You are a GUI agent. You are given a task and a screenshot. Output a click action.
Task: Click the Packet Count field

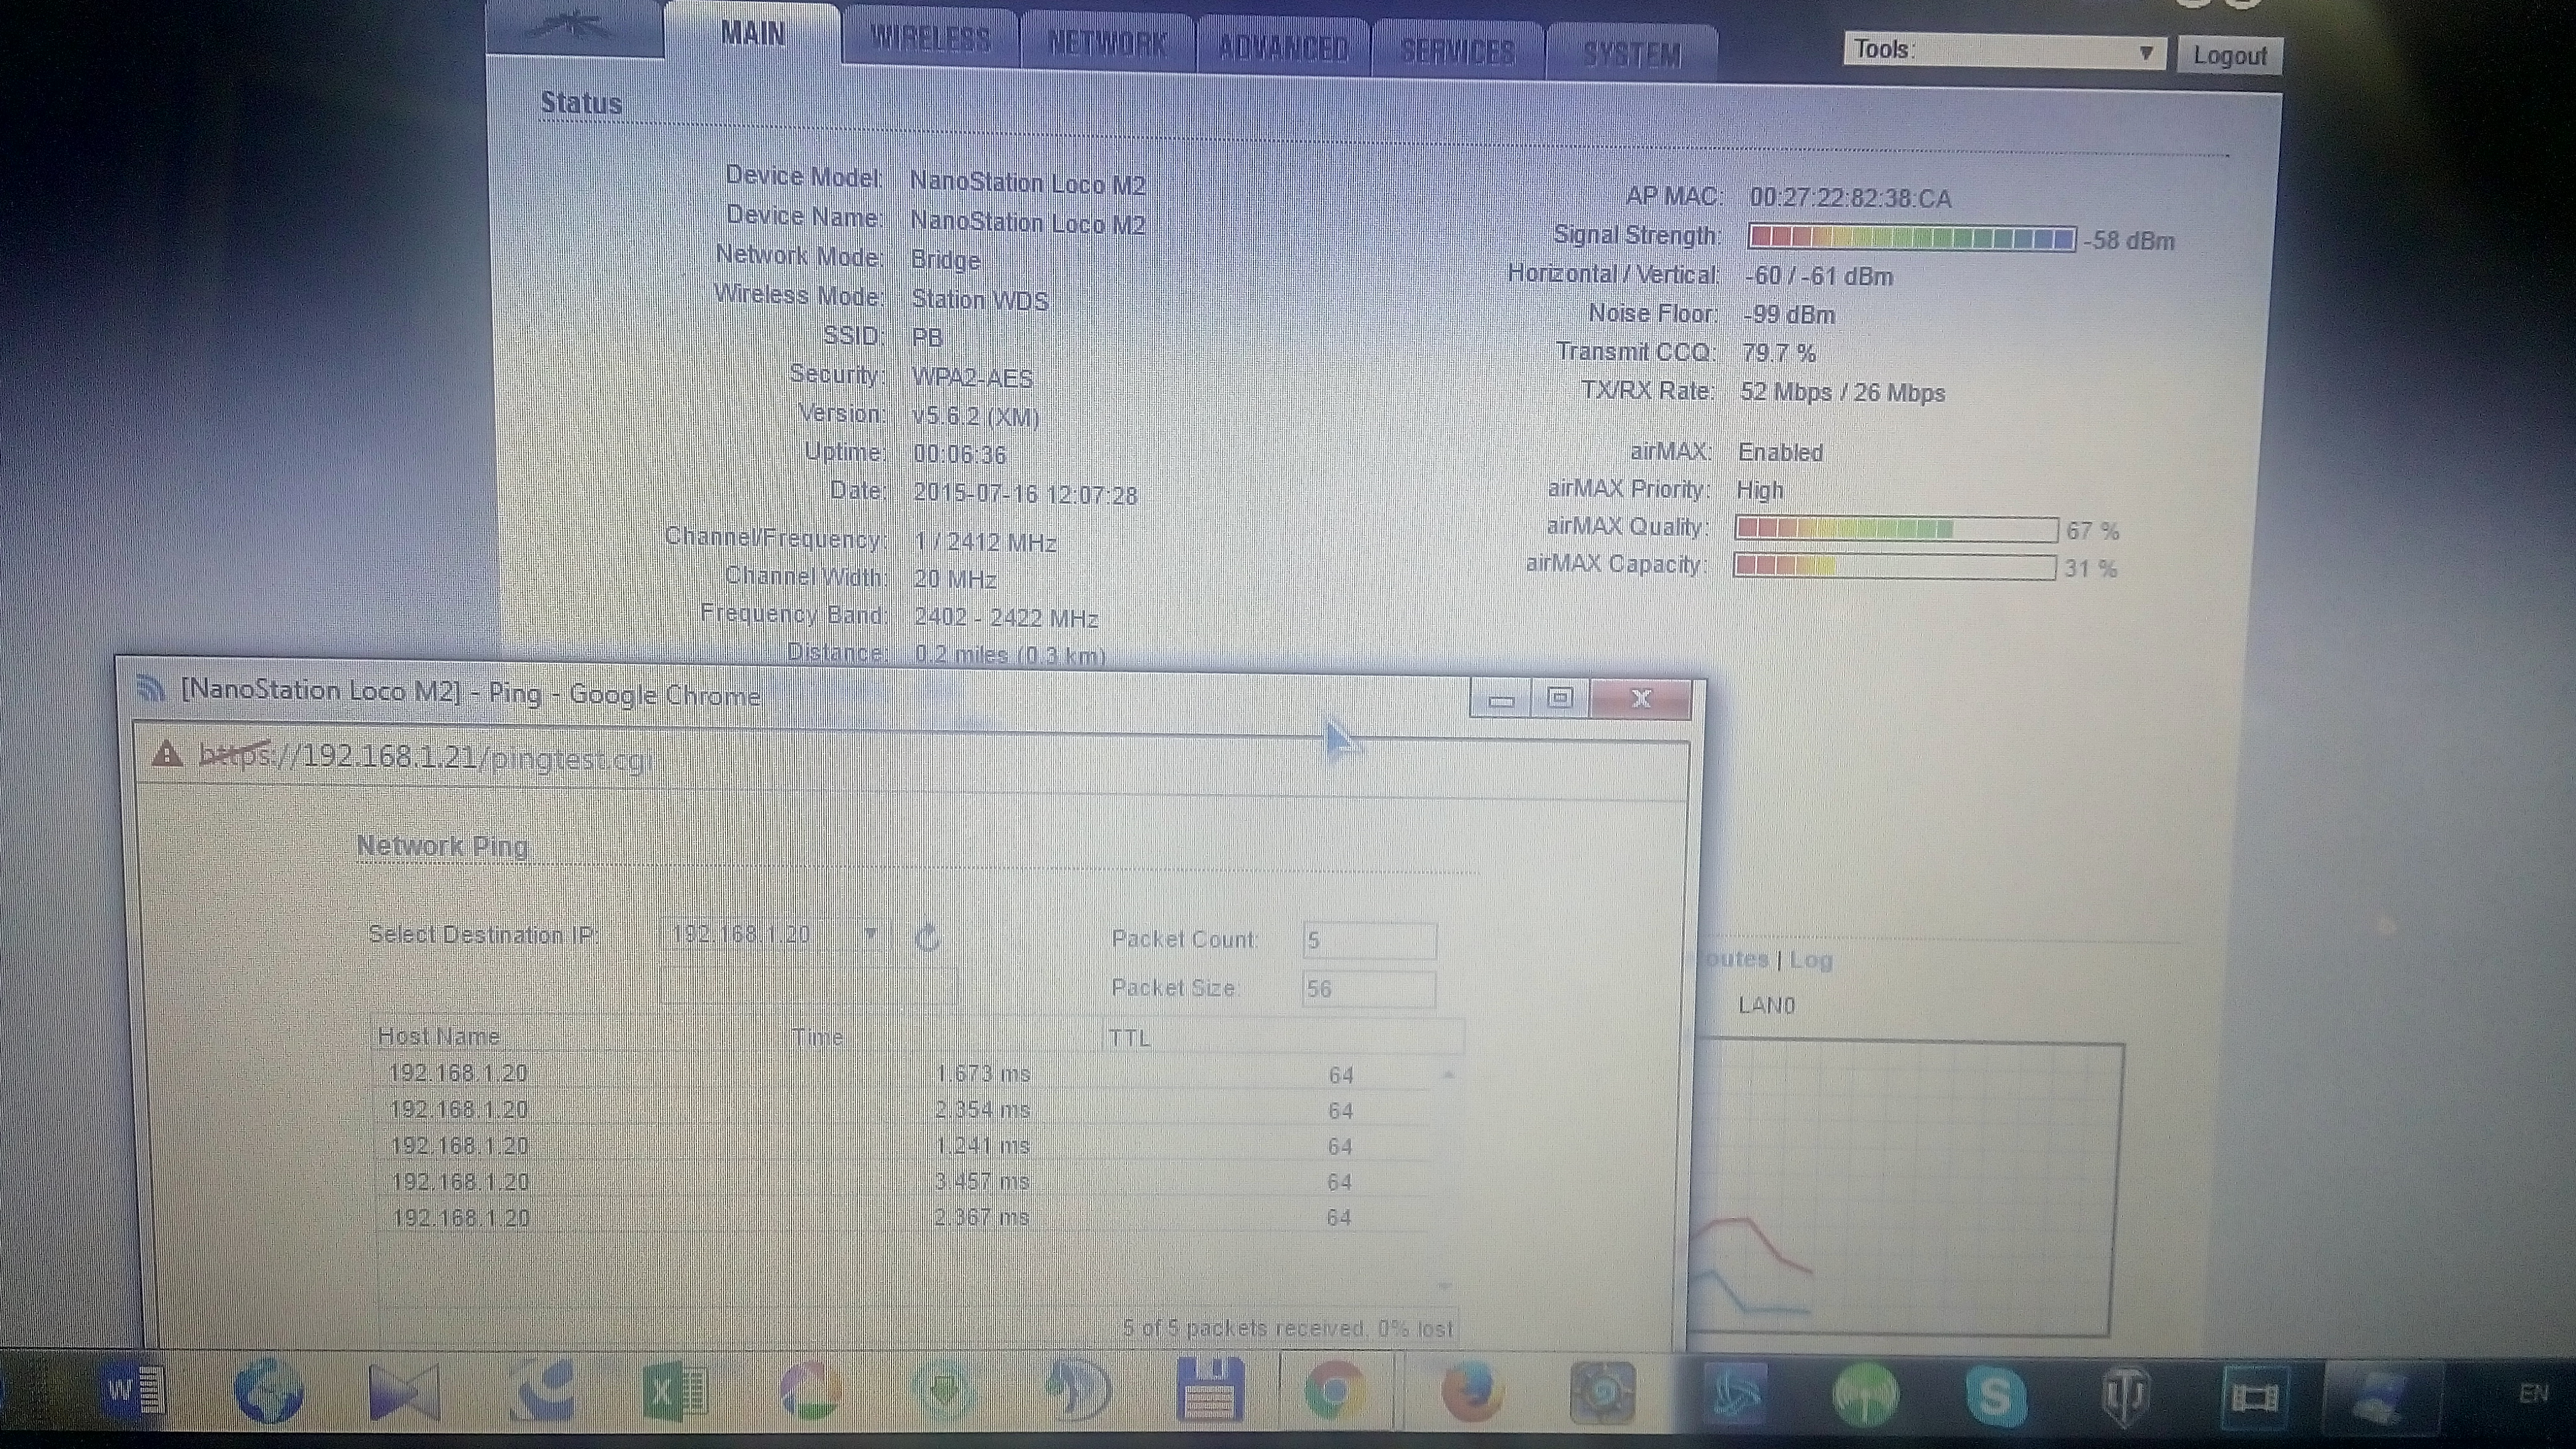pos(1369,940)
